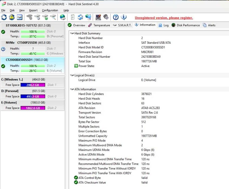Click the speaker sound icon in toolbar
Screen dimensions: 229x189
click(x=106, y=17)
